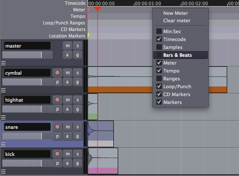Arm record on the cymbal track
239x176 pixels.
pyautogui.click(x=57, y=72)
